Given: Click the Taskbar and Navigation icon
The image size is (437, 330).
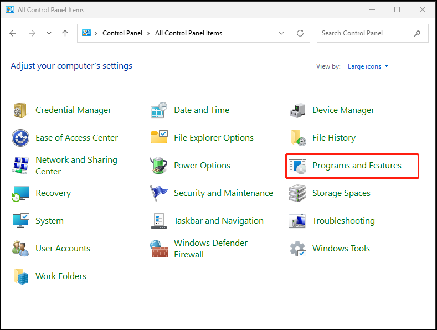Looking at the screenshot, I should click(159, 221).
